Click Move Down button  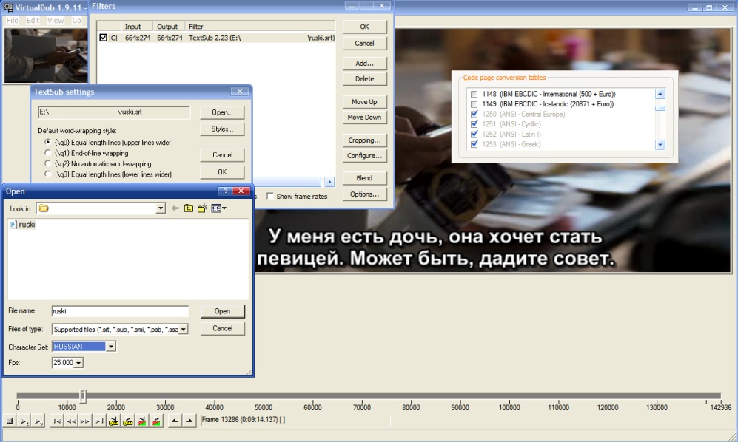[x=365, y=117]
